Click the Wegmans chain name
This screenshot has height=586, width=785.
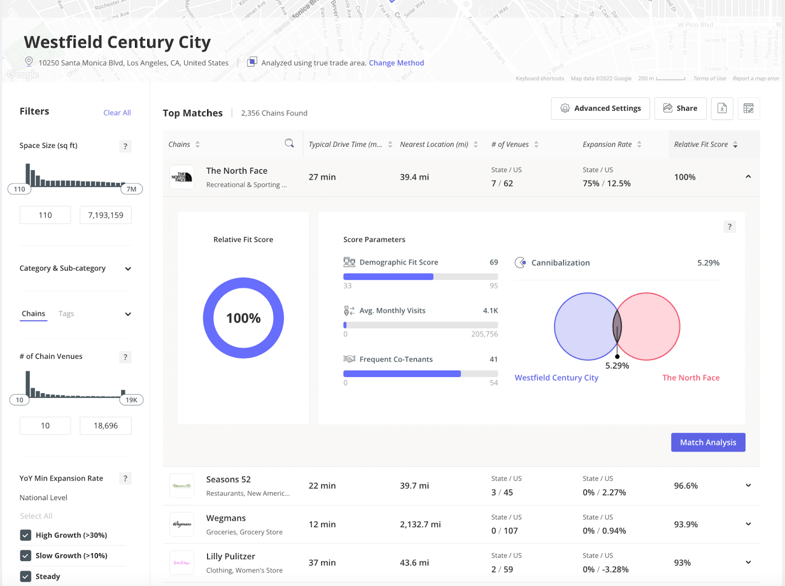click(x=226, y=518)
